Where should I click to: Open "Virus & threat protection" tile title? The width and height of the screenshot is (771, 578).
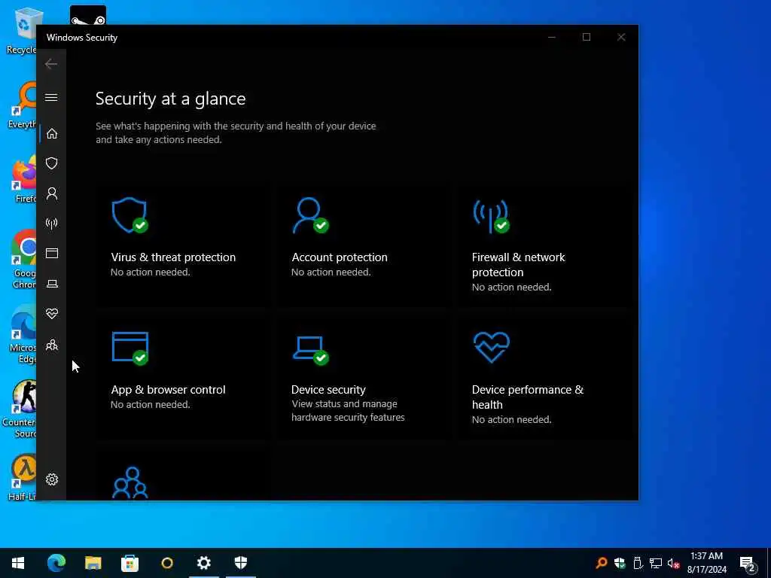point(173,257)
